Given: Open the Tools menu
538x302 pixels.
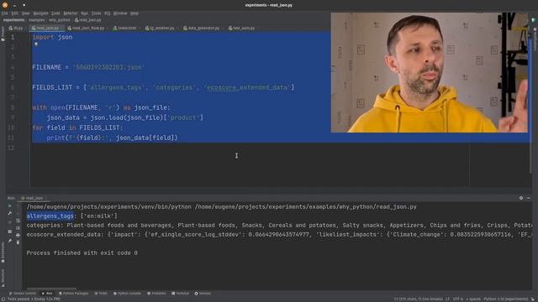Looking at the screenshot, I should coord(97,13).
